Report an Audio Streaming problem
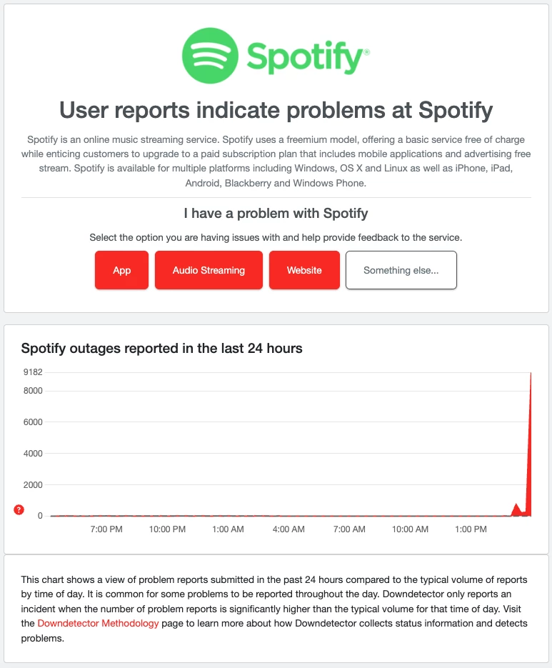Image resolution: width=552 pixels, height=668 pixels. pos(209,270)
